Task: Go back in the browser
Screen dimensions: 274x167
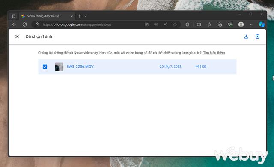Action: (x=14, y=24)
